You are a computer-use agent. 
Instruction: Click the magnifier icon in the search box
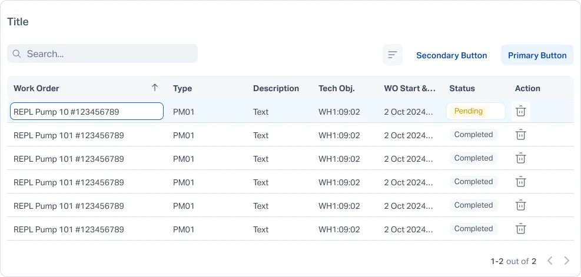click(16, 54)
